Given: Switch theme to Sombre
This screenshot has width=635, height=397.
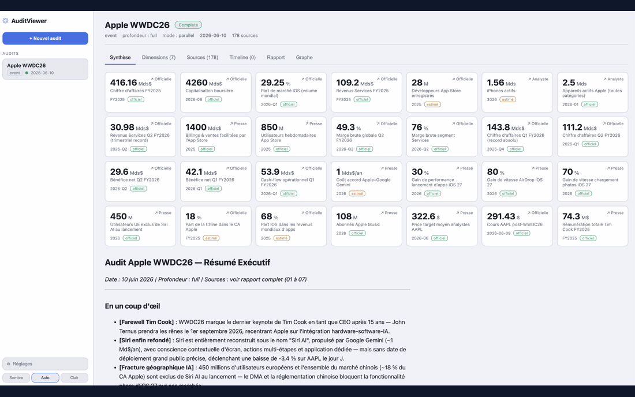Looking at the screenshot, I should coord(16,377).
